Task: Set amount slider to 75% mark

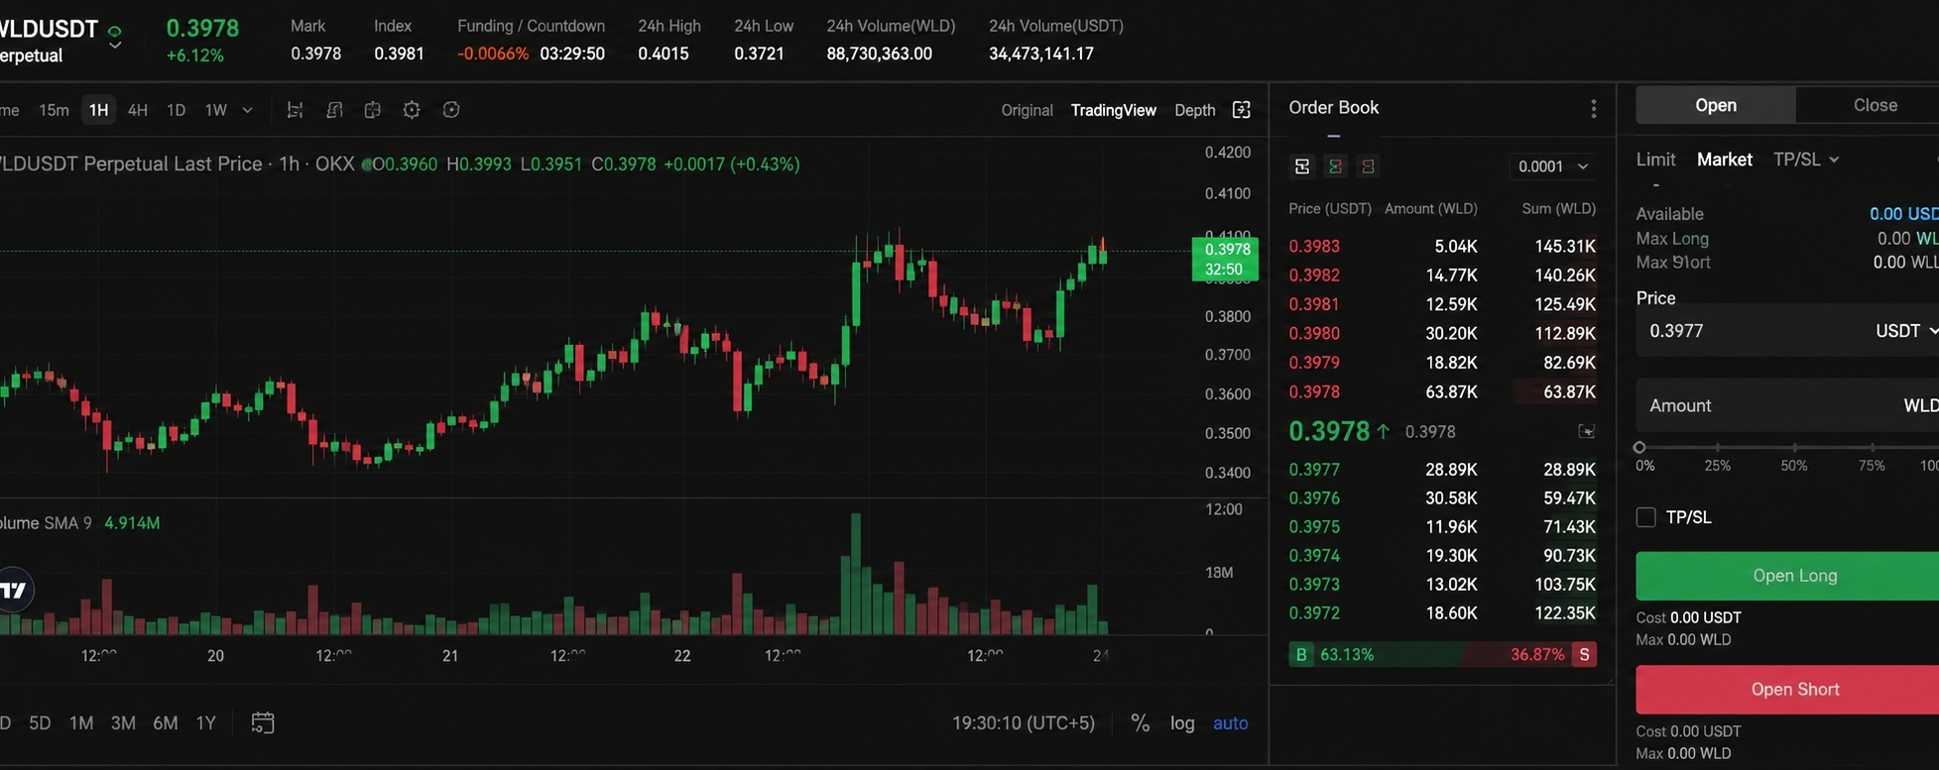Action: coord(1872,448)
